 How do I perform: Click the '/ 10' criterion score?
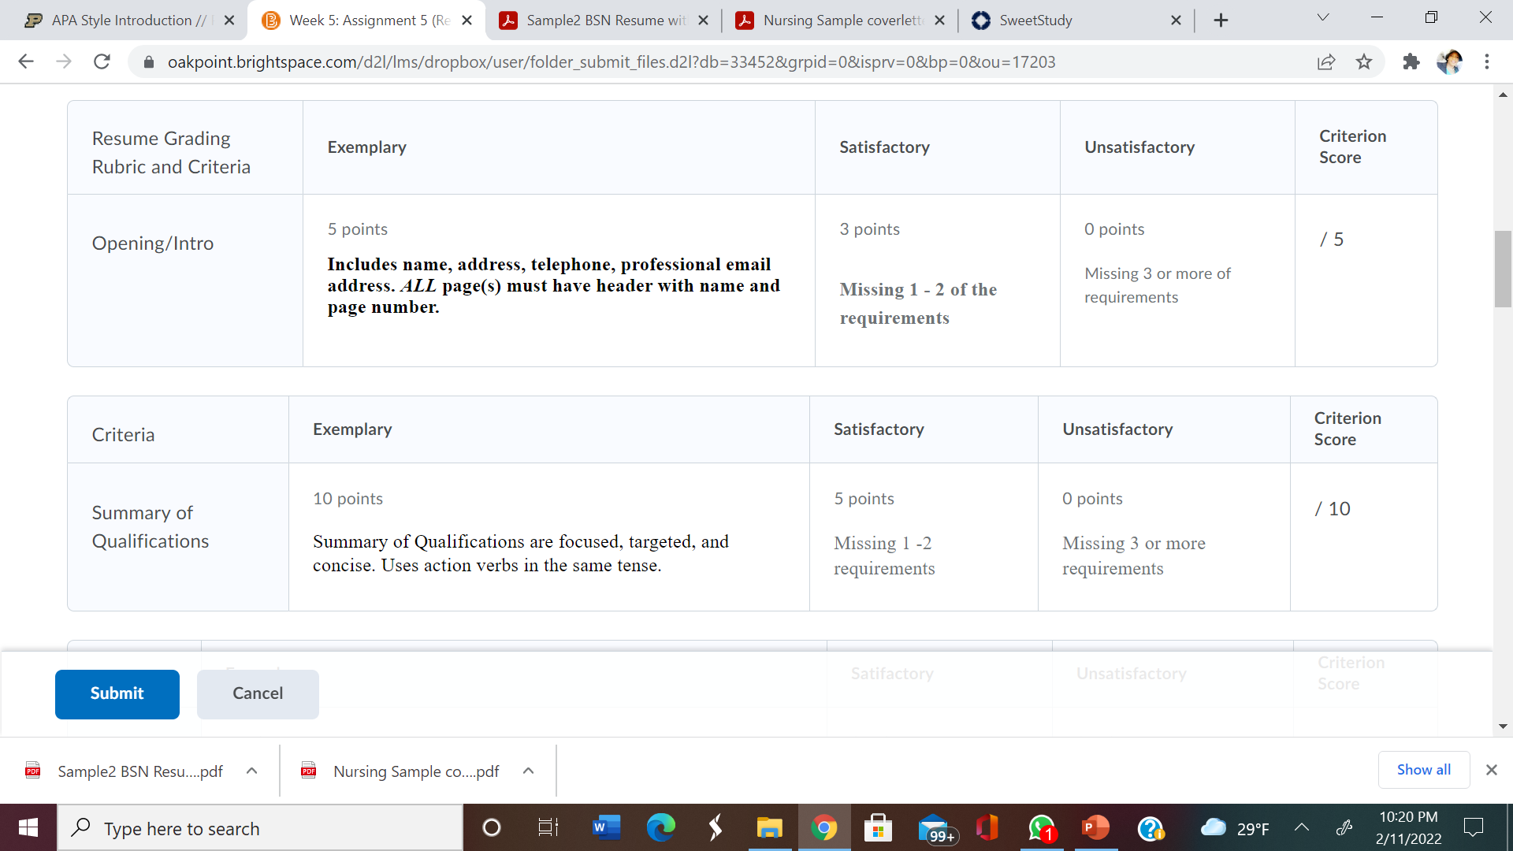point(1333,509)
